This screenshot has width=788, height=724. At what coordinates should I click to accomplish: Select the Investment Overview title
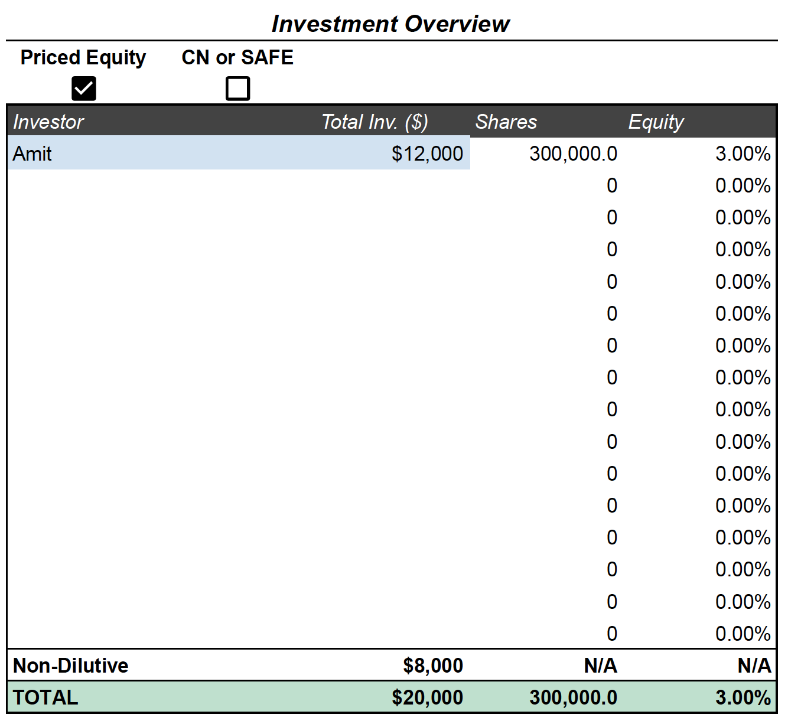point(390,24)
